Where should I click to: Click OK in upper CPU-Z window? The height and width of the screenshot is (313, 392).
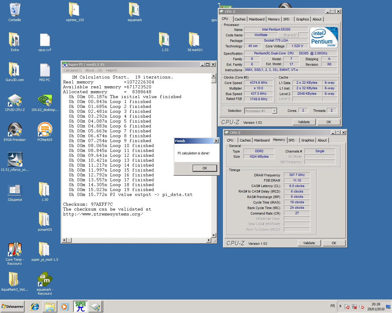coord(329,122)
